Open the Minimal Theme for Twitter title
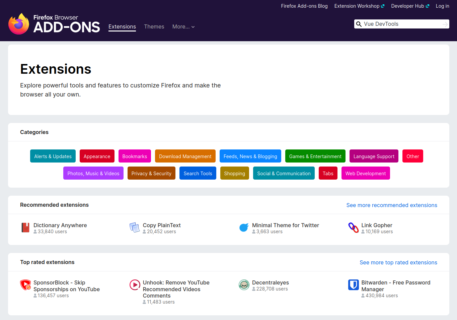This screenshot has height=320, width=457. coord(286,225)
